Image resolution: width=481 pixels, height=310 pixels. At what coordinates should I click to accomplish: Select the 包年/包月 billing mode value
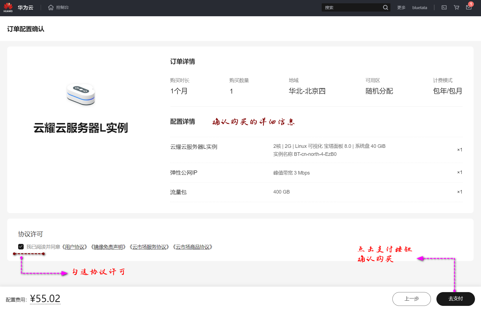[447, 91]
